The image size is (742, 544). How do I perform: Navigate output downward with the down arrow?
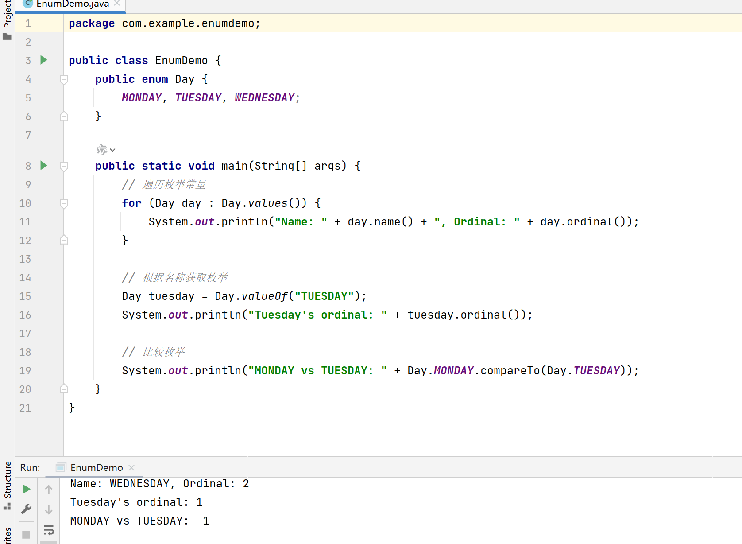49,509
